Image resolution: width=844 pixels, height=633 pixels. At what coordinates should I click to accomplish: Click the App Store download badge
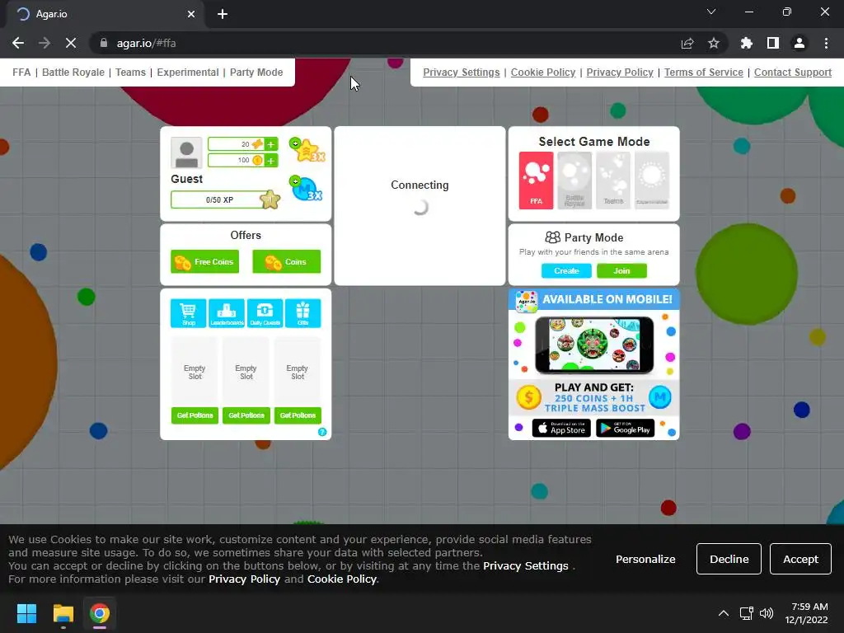561,429
